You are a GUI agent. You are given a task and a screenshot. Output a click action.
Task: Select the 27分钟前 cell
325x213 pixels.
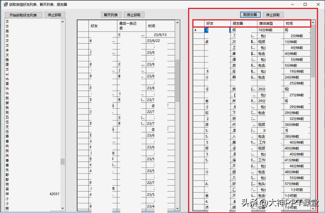(297, 95)
